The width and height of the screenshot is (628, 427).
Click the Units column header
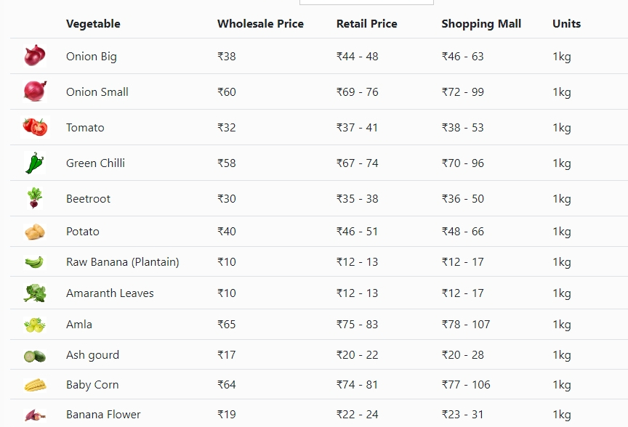click(566, 24)
